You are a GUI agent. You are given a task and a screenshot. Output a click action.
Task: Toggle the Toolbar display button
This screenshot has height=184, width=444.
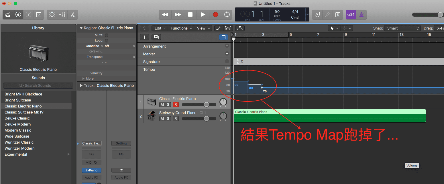pyautogui.click(x=39, y=15)
